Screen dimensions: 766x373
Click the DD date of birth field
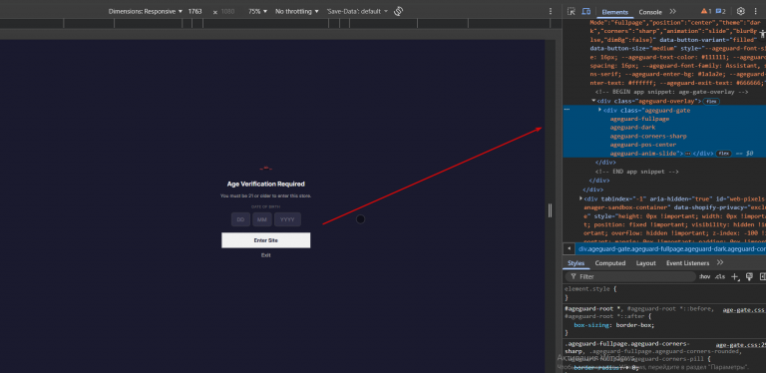pos(240,219)
